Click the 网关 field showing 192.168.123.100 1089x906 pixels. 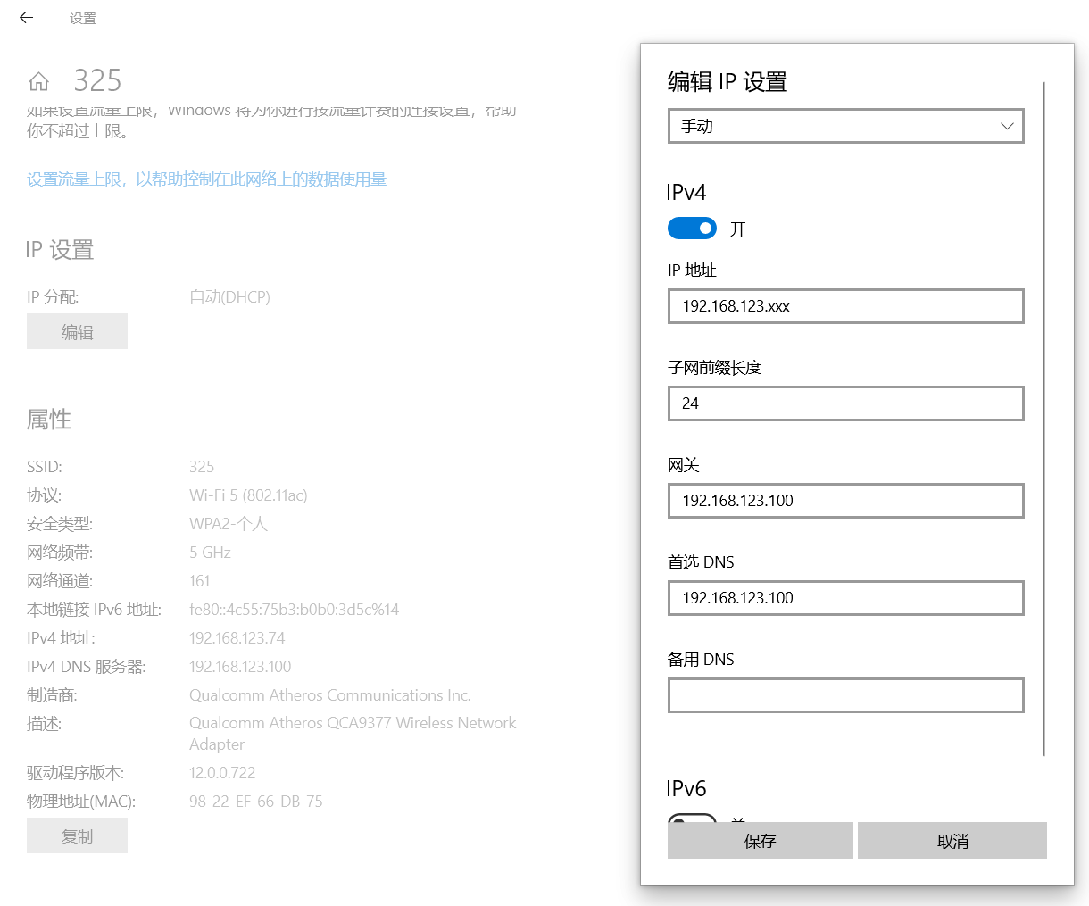tap(845, 501)
